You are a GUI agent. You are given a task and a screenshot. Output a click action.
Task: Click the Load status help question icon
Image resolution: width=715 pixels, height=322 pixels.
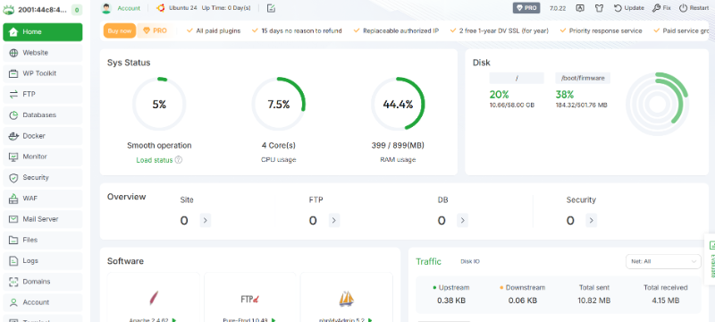coord(179,160)
